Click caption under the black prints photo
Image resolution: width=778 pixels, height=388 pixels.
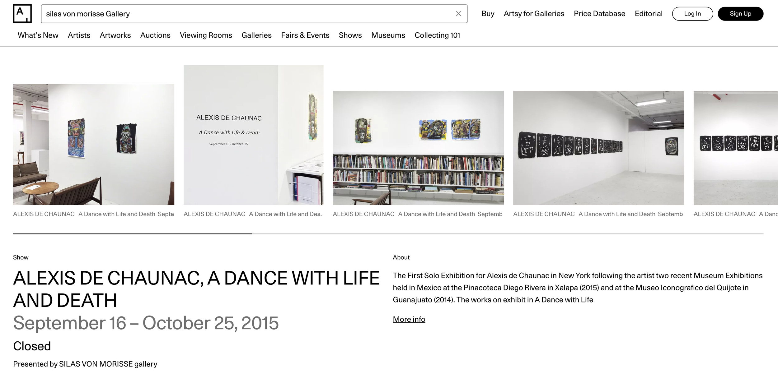tap(598, 214)
